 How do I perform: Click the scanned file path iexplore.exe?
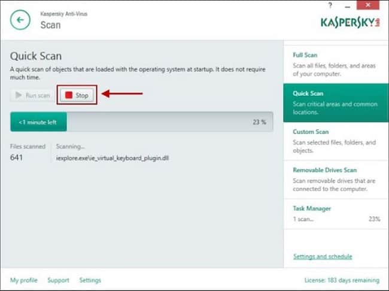113,158
